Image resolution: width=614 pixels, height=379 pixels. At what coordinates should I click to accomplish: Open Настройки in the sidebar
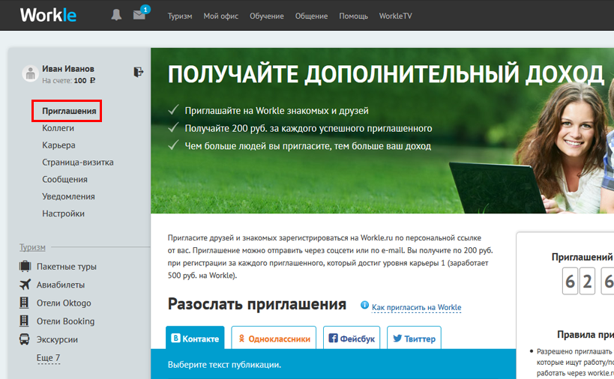[64, 213]
